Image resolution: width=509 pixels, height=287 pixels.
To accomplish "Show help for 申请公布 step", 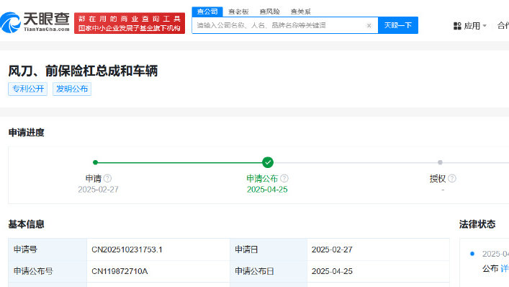I will 284,178.
